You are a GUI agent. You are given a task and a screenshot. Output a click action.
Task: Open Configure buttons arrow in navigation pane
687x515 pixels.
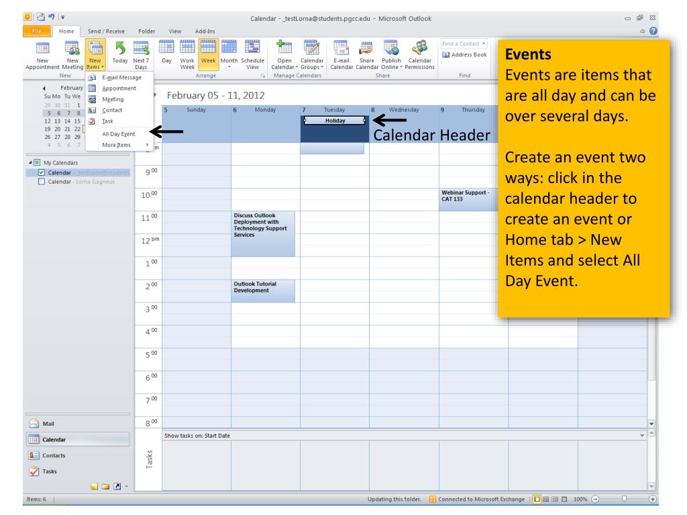tap(127, 487)
